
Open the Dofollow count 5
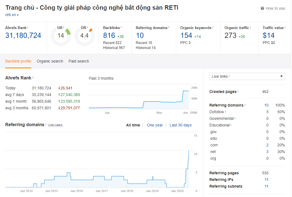click(x=267, y=112)
